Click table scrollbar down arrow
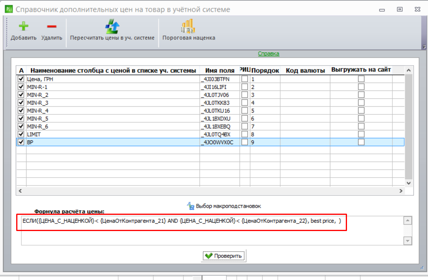Viewport: 428px width, 280px height. (409, 183)
